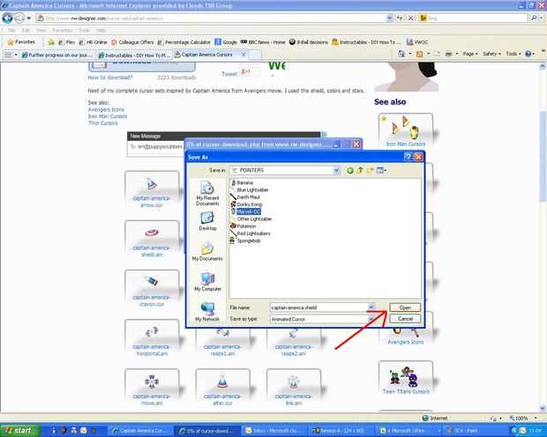Click the Quick Tabs icon
This screenshot has height=437, width=547.
click(8, 55)
